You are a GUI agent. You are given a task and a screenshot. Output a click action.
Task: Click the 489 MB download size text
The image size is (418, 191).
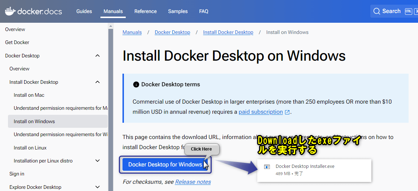(283, 174)
